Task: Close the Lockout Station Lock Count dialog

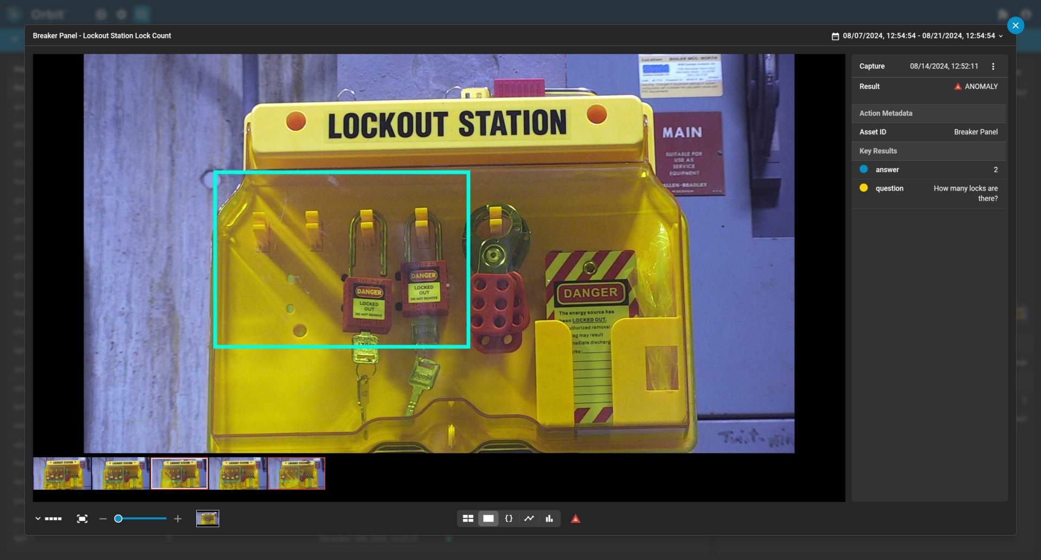Action: pos(1015,25)
